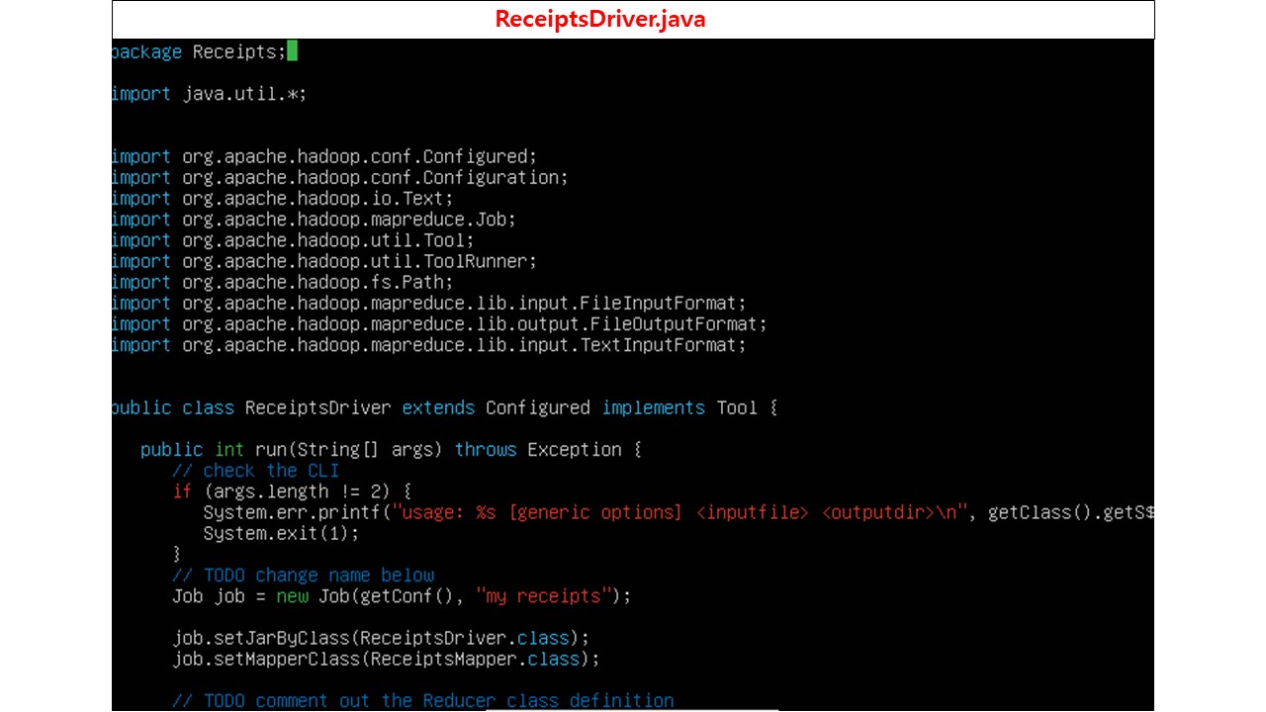1266x712 pixels.
Task: Click the 'public int run(String[] args)' line
Action: point(391,450)
